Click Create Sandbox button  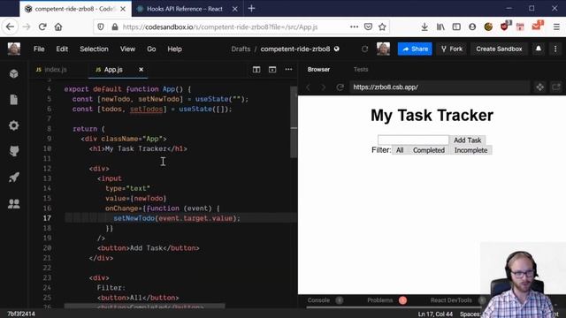(x=499, y=49)
